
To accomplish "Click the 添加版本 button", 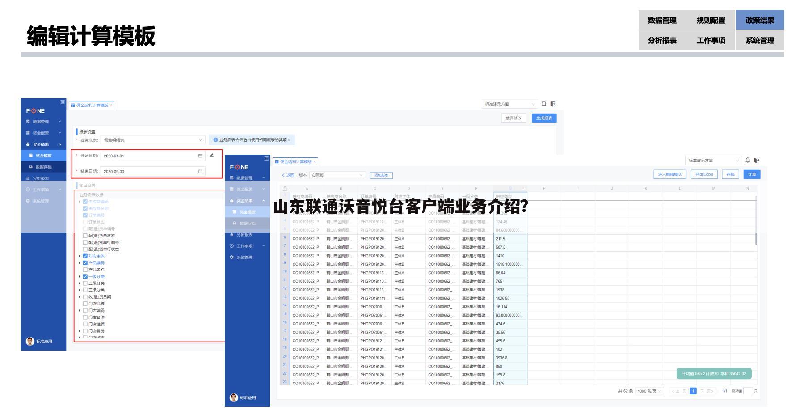I will tap(381, 175).
